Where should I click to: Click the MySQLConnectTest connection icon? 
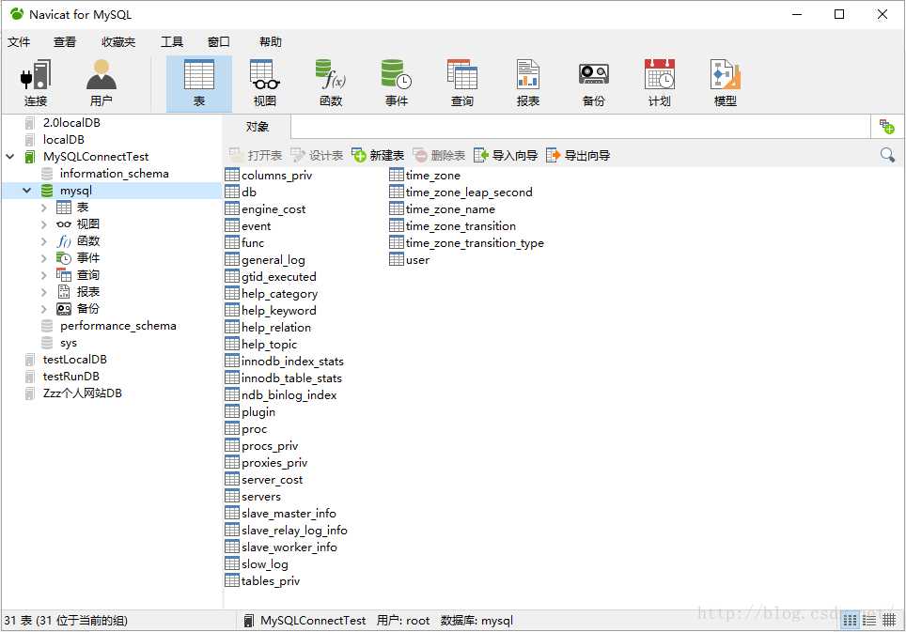point(29,157)
